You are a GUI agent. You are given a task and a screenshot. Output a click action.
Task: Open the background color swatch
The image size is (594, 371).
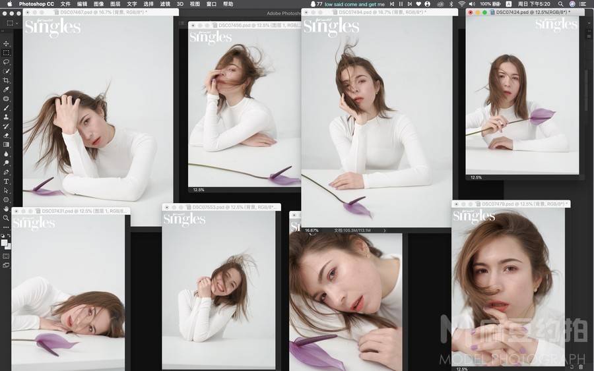point(9,246)
